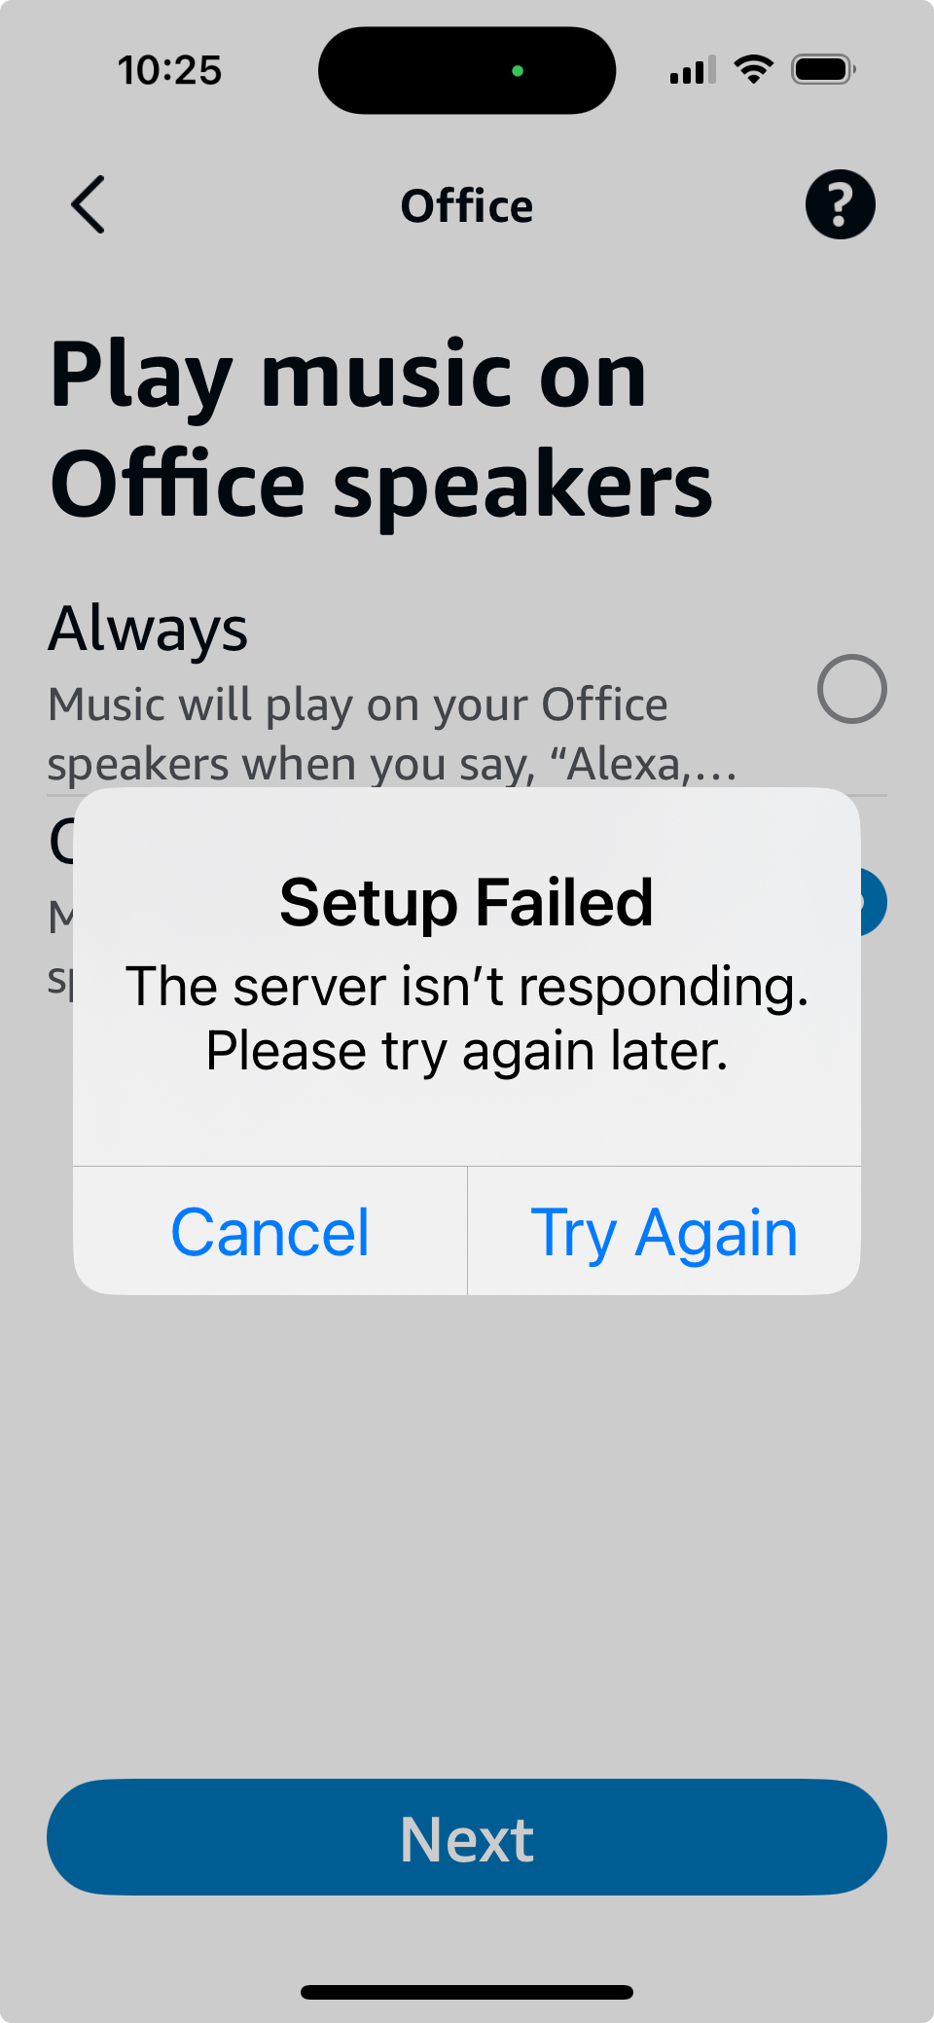The height and width of the screenshot is (2023, 934).
Task: Tap the 10:25 clock in status bar
Action: click(169, 70)
